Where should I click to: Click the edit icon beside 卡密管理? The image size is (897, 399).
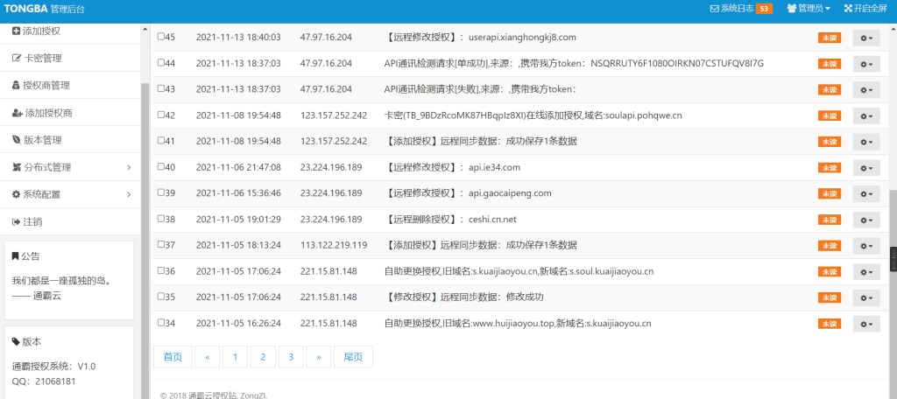17,59
